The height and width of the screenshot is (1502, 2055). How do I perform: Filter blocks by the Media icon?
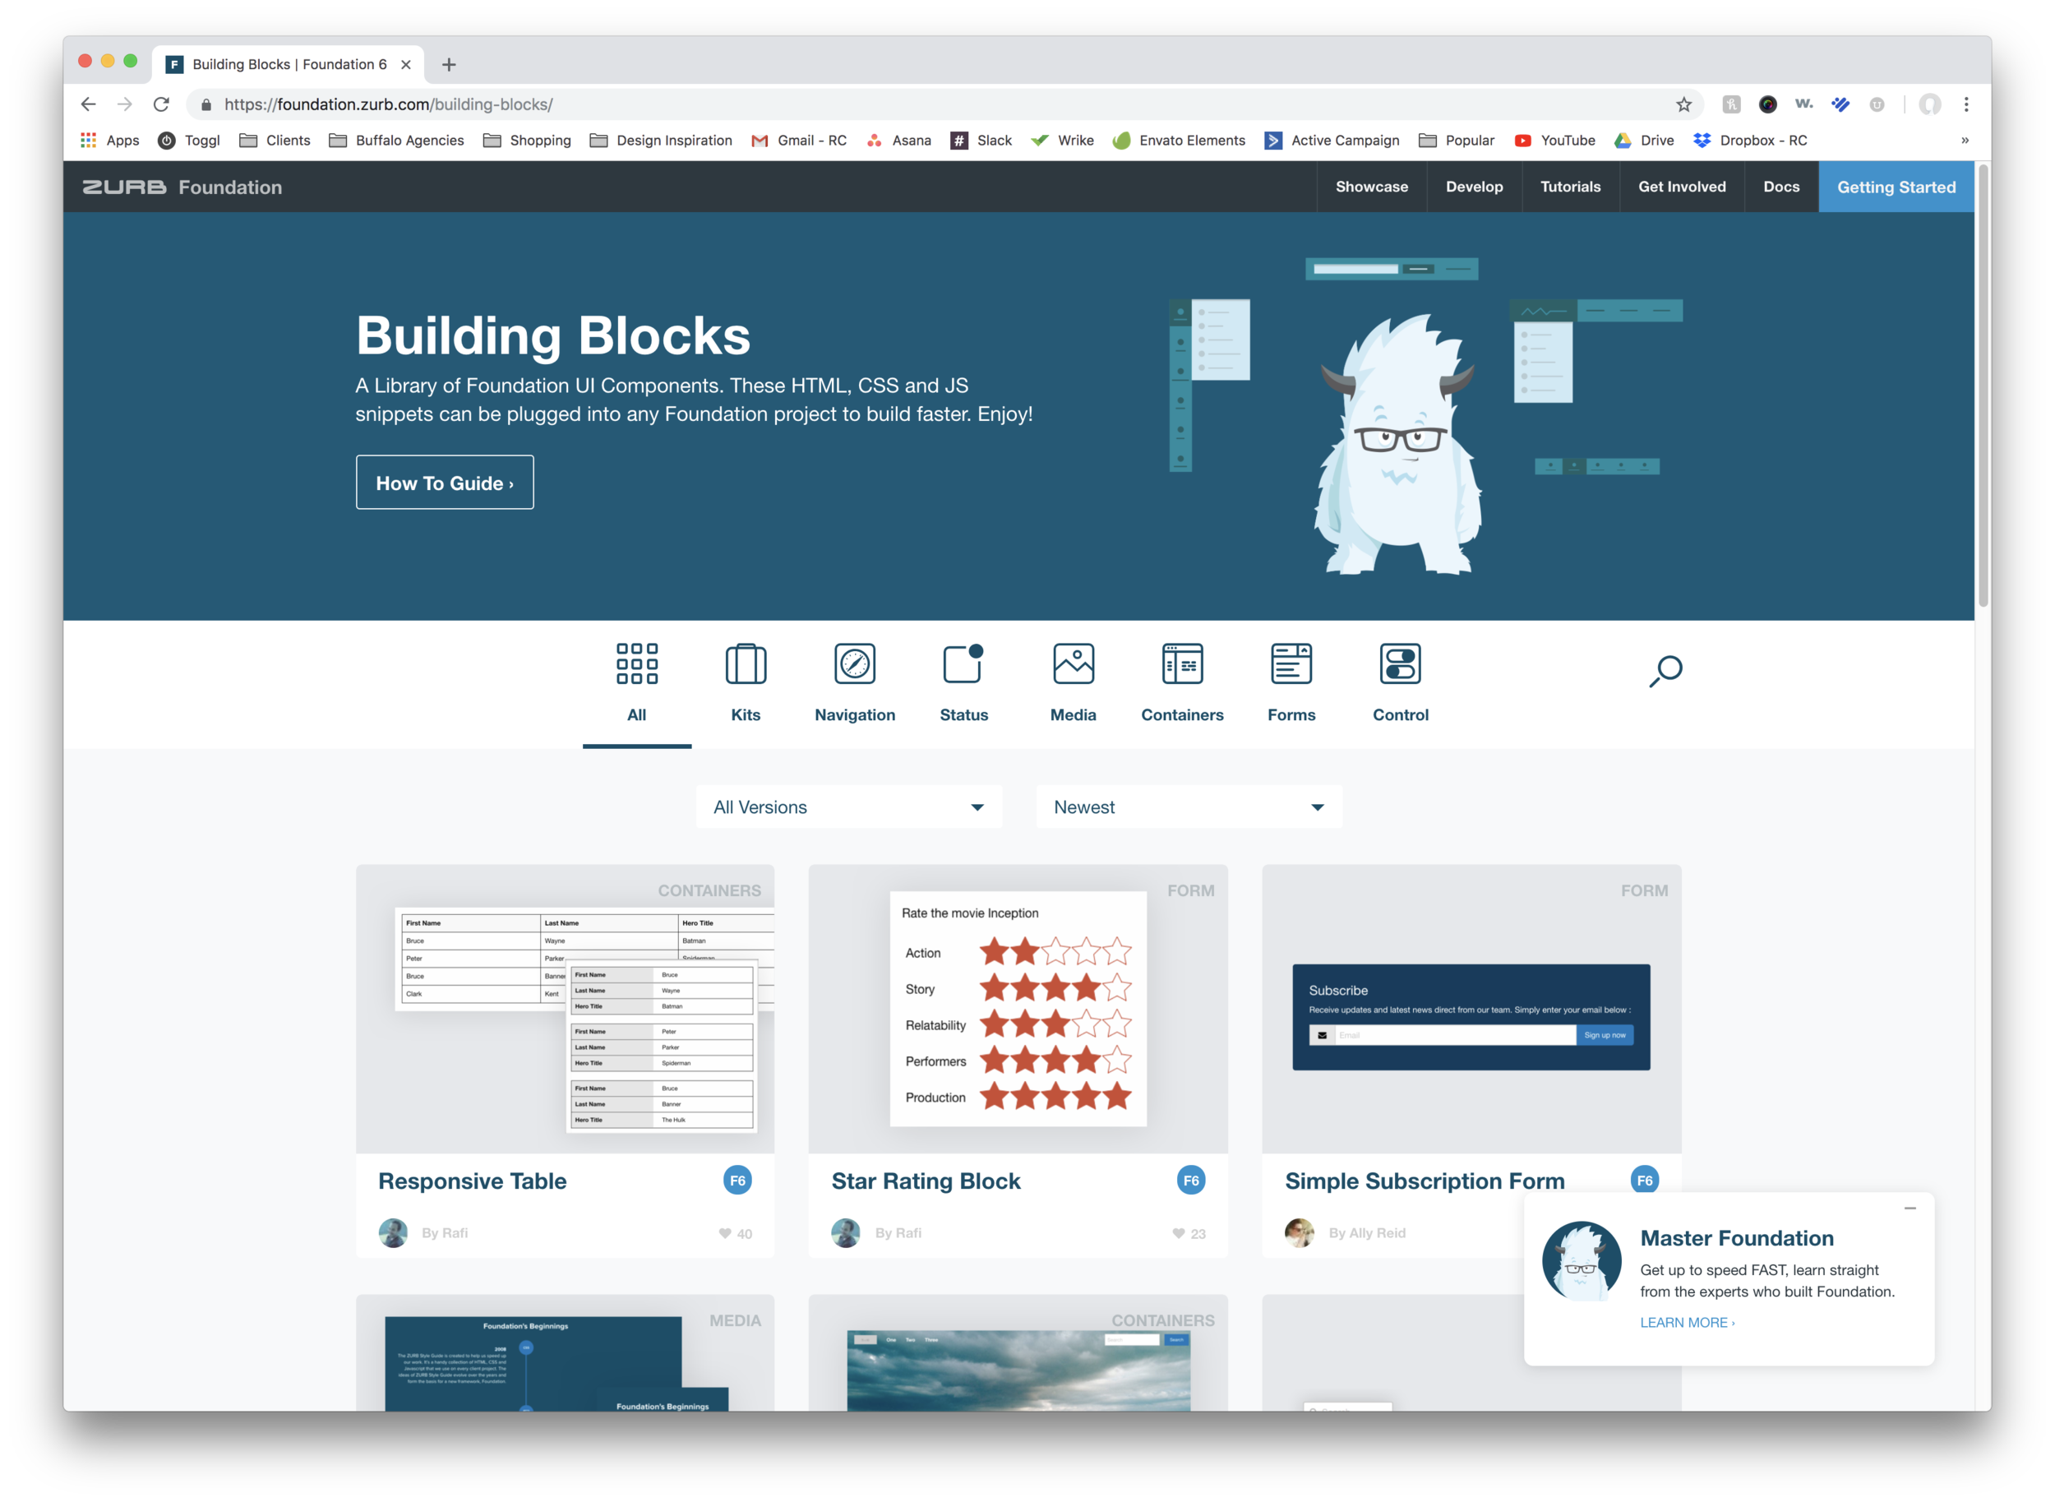(1073, 663)
